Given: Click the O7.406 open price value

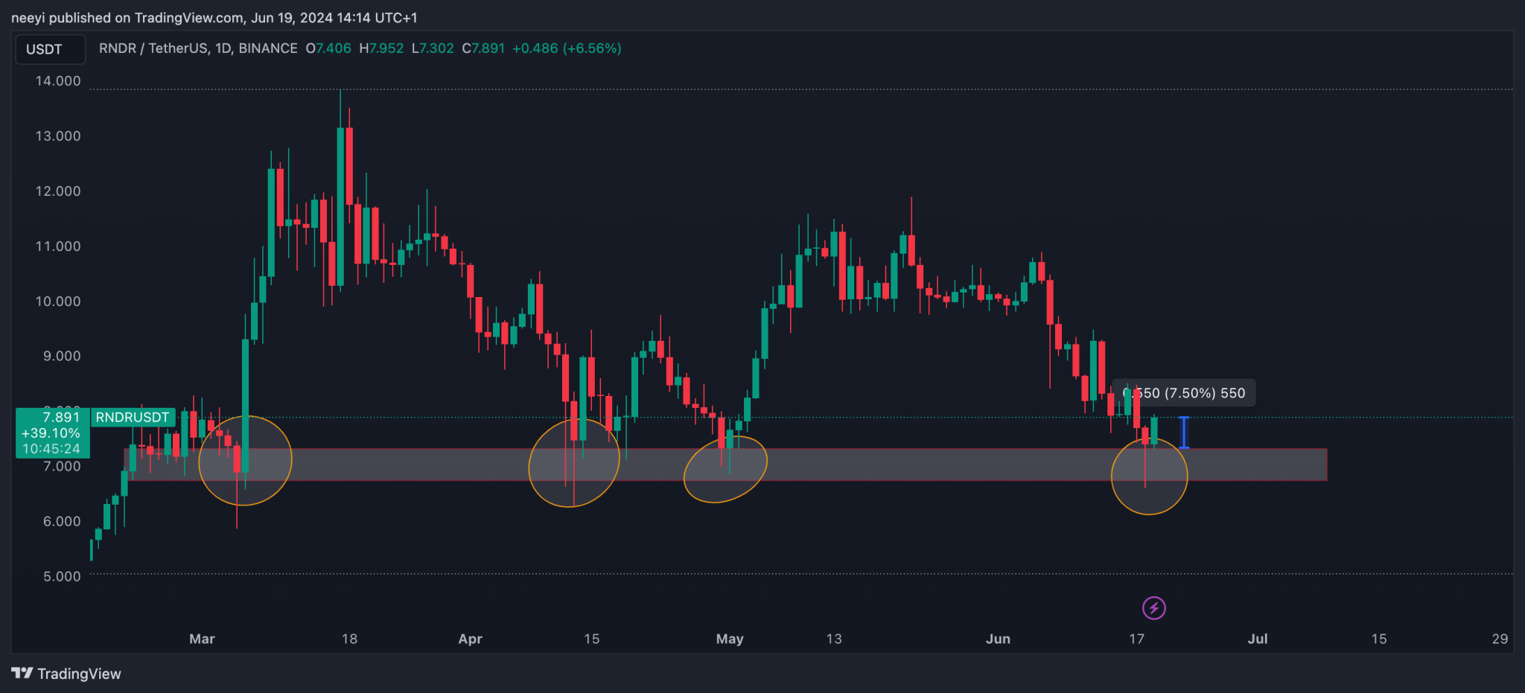Looking at the screenshot, I should click(328, 48).
